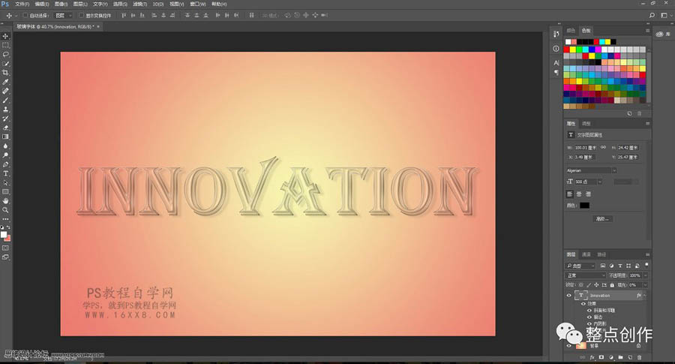
Task: Open the History panel icon in dock
Action: 556,34
